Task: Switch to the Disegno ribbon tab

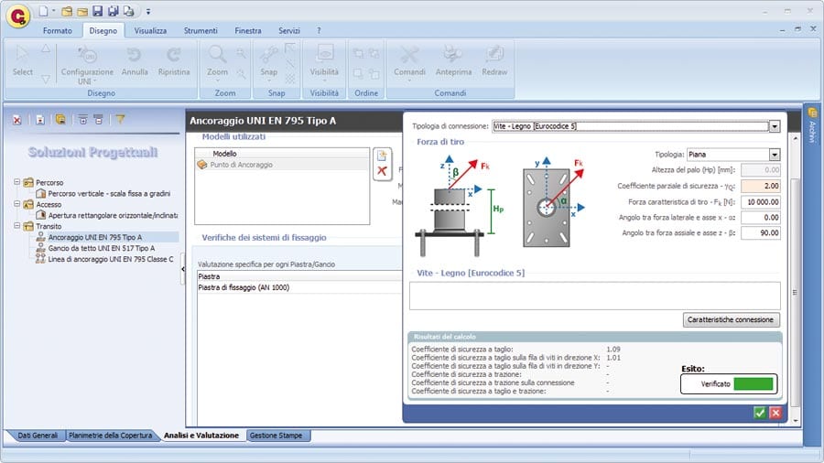Action: [x=103, y=30]
